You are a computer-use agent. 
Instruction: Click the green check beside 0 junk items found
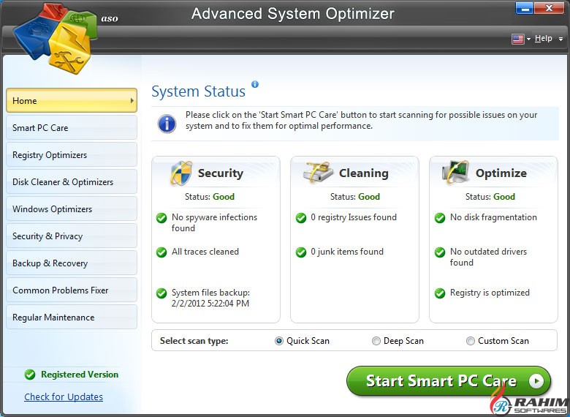301,252
